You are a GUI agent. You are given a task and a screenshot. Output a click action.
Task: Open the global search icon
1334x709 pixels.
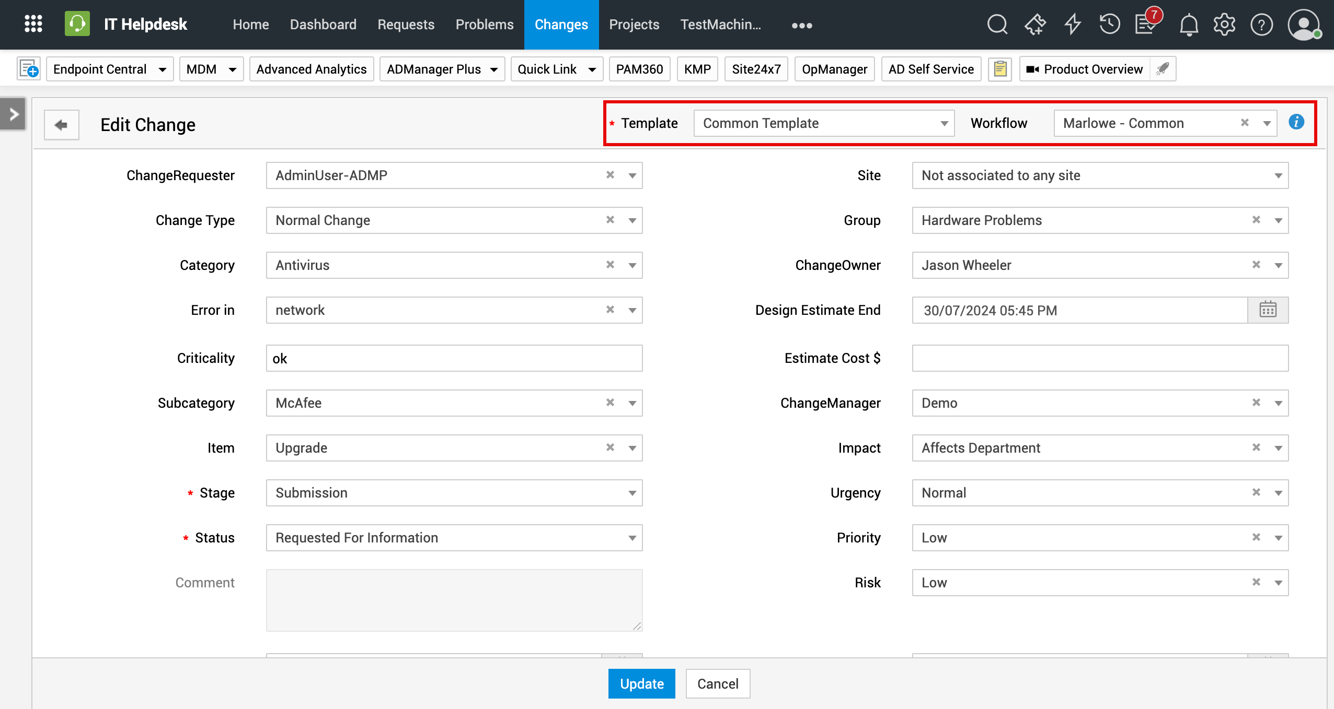tap(997, 25)
